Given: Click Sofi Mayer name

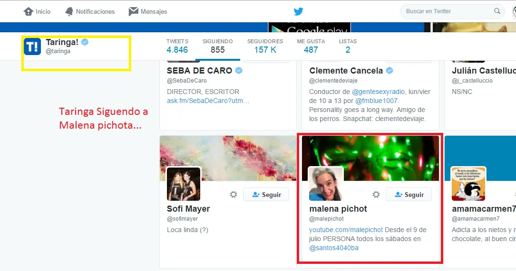Looking at the screenshot, I should (x=188, y=209).
